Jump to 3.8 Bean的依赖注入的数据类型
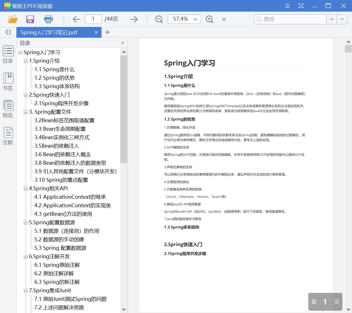Image resolution: width=352 pixels, height=313 pixels. click(70, 163)
